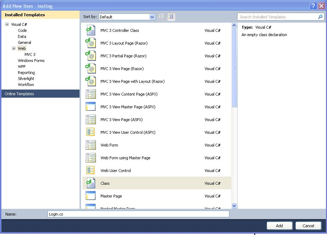Select the MVC 3 View Page (Razor) icon
The height and width of the screenshot is (235, 327).
91,68
